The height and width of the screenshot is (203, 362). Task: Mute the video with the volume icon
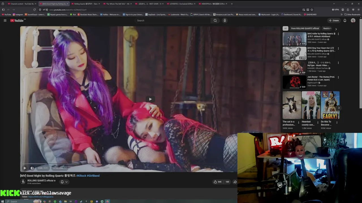pos(32,168)
